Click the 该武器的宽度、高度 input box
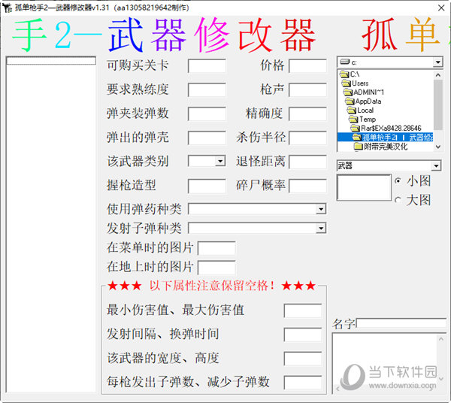This screenshot has height=403, width=451. tap(303, 359)
